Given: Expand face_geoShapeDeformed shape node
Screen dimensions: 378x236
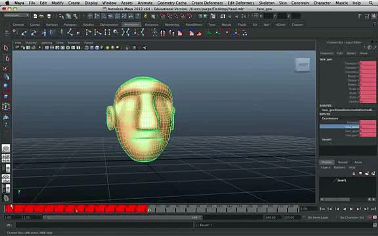Looking at the screenshot, I should [x=347, y=110].
